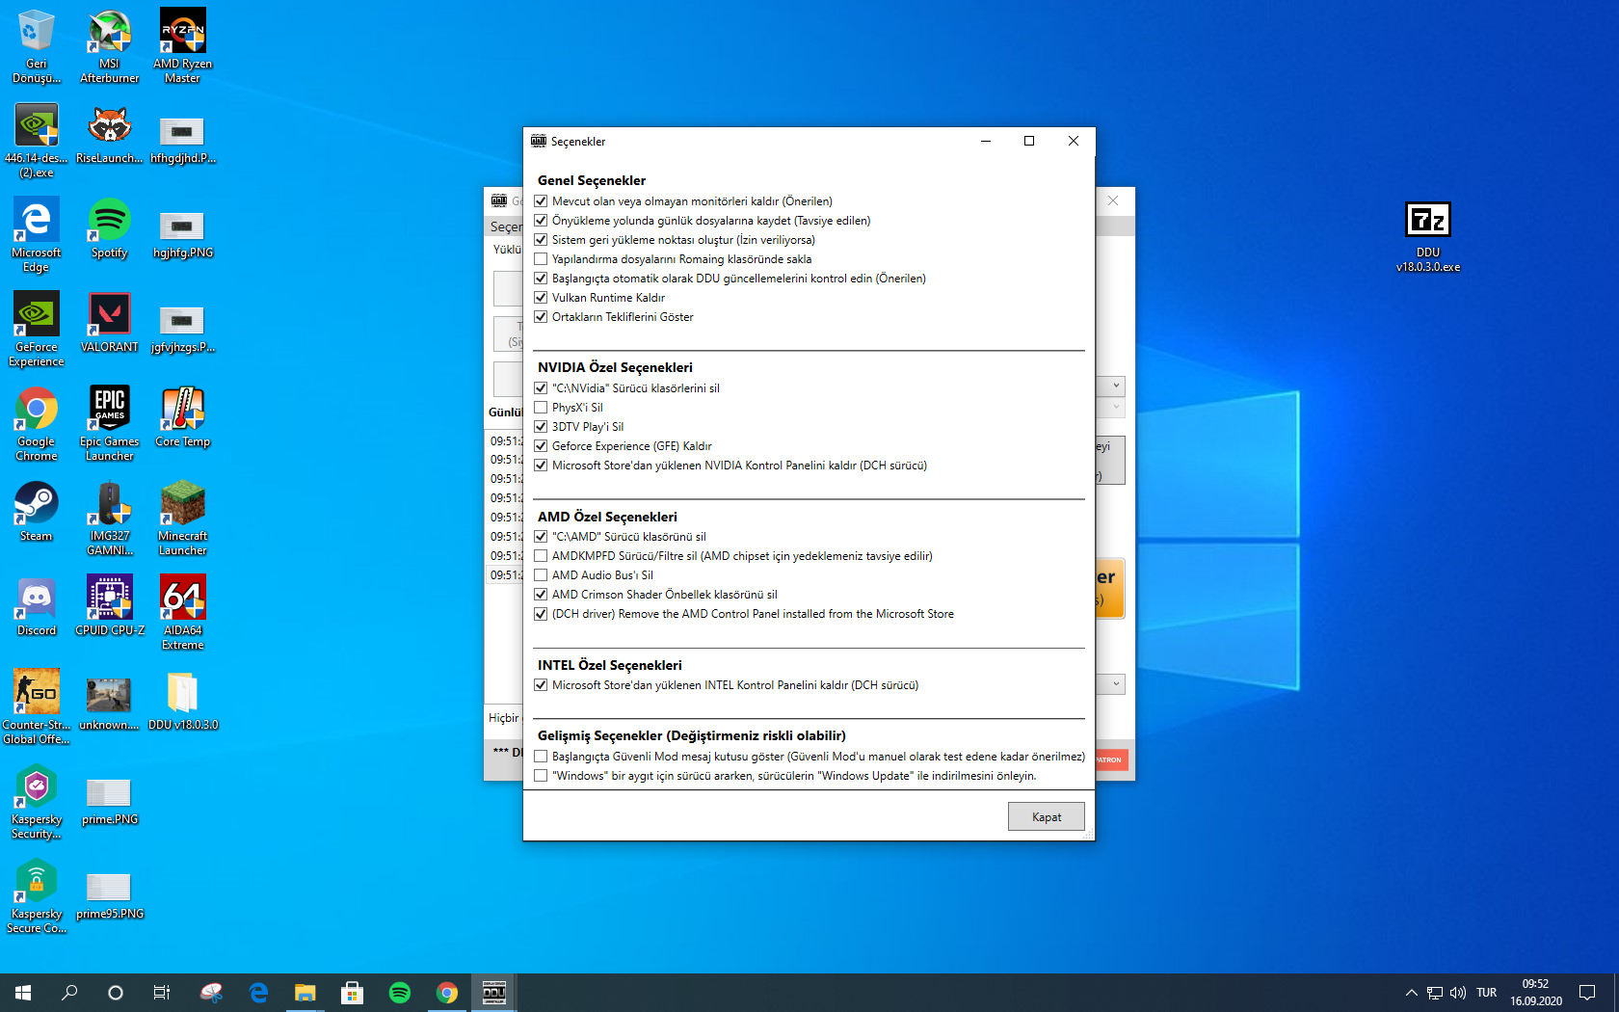Screen dimensions: 1619x1012
Task: Open Epic Games Launcher desktop icon
Action: tap(110, 424)
